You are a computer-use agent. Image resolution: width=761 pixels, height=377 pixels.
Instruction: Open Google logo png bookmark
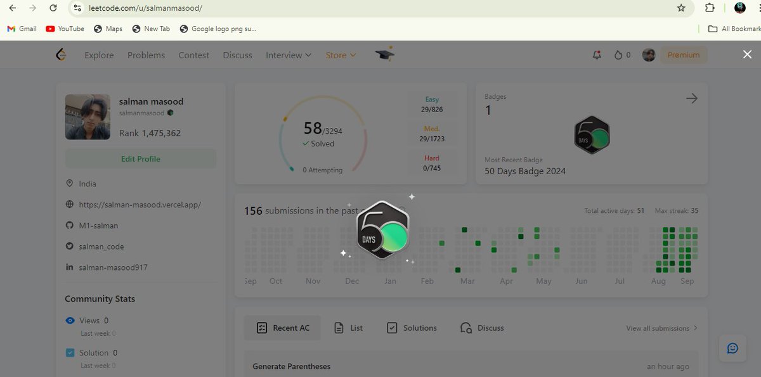click(218, 29)
